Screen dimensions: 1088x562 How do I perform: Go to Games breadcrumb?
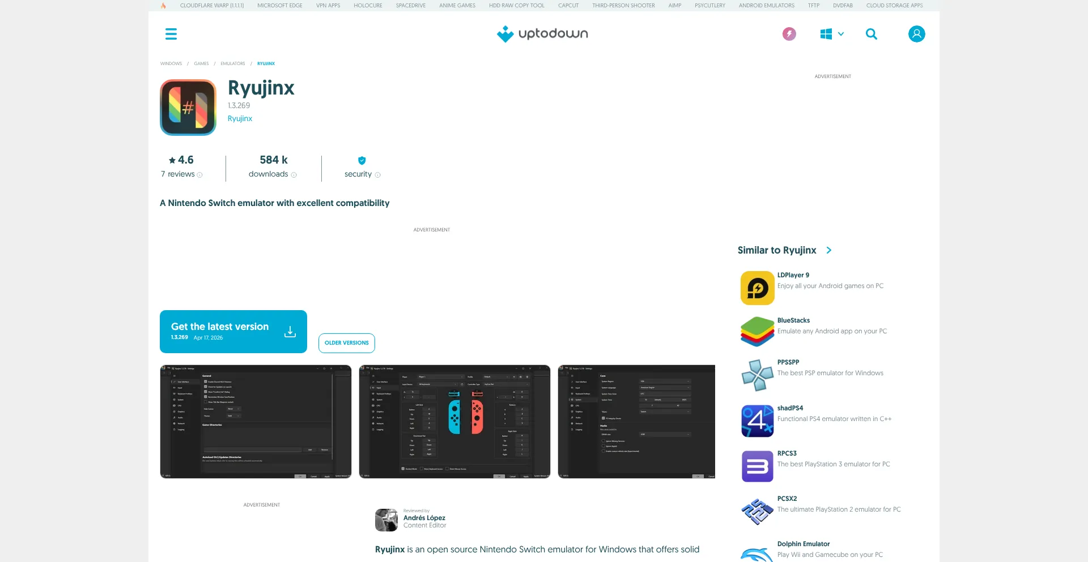pos(201,63)
